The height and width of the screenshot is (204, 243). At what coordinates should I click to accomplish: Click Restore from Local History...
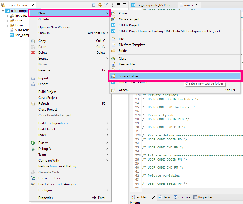tap(58, 166)
